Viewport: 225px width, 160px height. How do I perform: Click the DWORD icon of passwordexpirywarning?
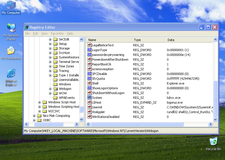89,54
